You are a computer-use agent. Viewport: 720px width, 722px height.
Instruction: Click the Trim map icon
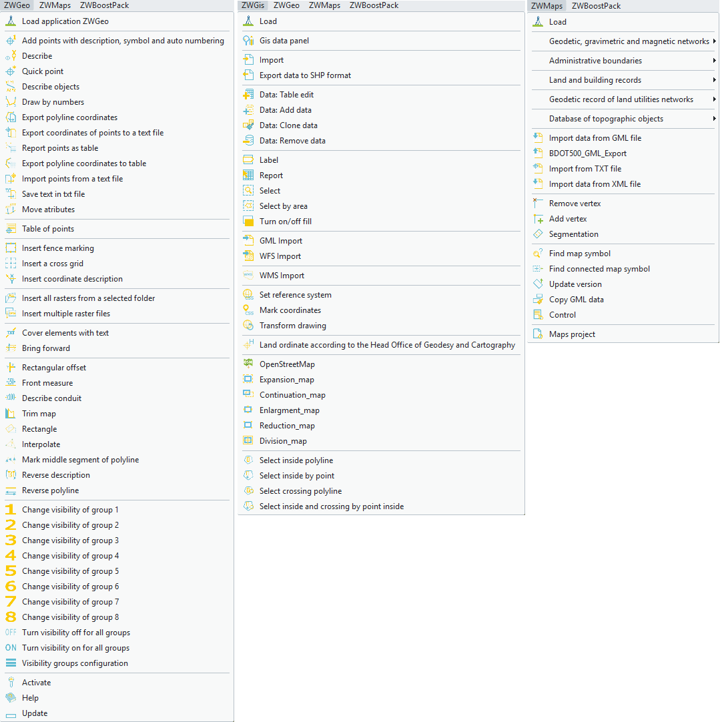pos(11,414)
